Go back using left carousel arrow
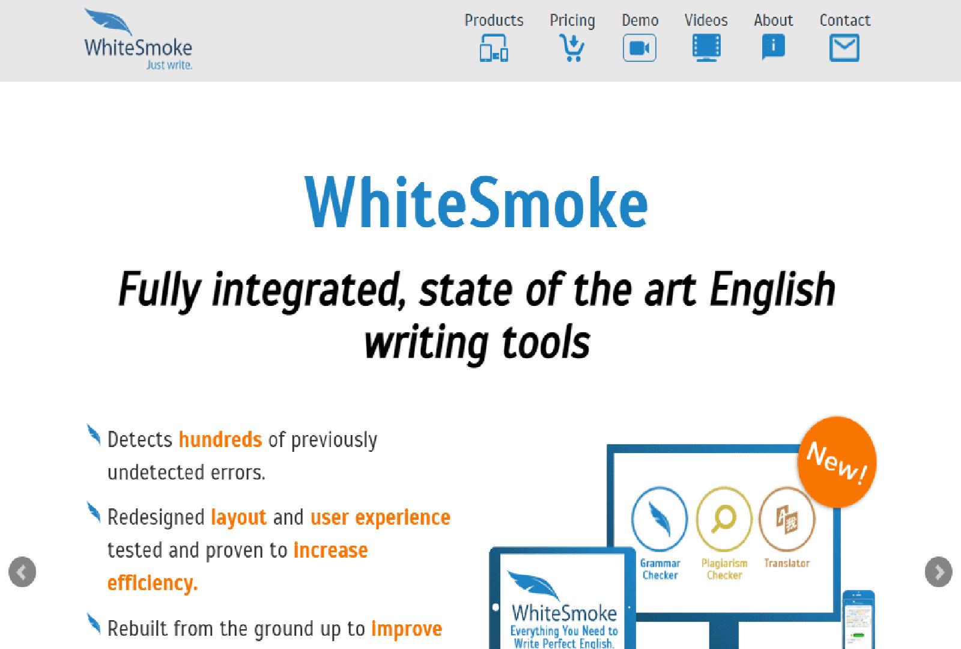This screenshot has width=961, height=649. 21,571
